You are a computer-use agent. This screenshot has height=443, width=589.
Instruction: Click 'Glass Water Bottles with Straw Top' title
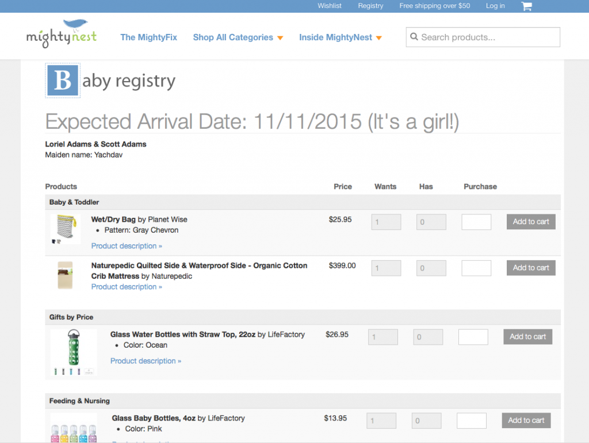click(183, 334)
